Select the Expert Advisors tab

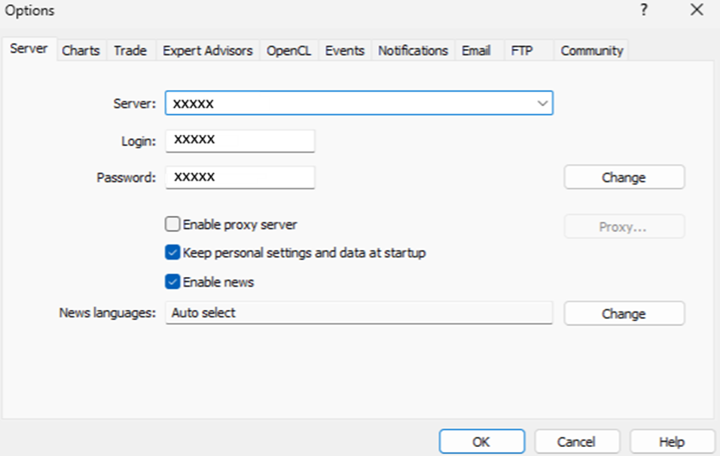pos(207,50)
